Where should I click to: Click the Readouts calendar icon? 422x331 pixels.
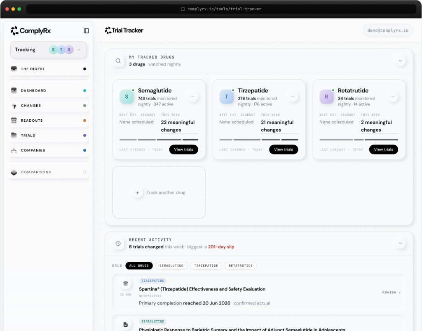pos(14,121)
